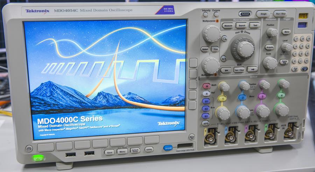Image resolution: width=315 pixels, height=172 pixels.
Task: Tap the Select button
Action: click(x=205, y=49)
